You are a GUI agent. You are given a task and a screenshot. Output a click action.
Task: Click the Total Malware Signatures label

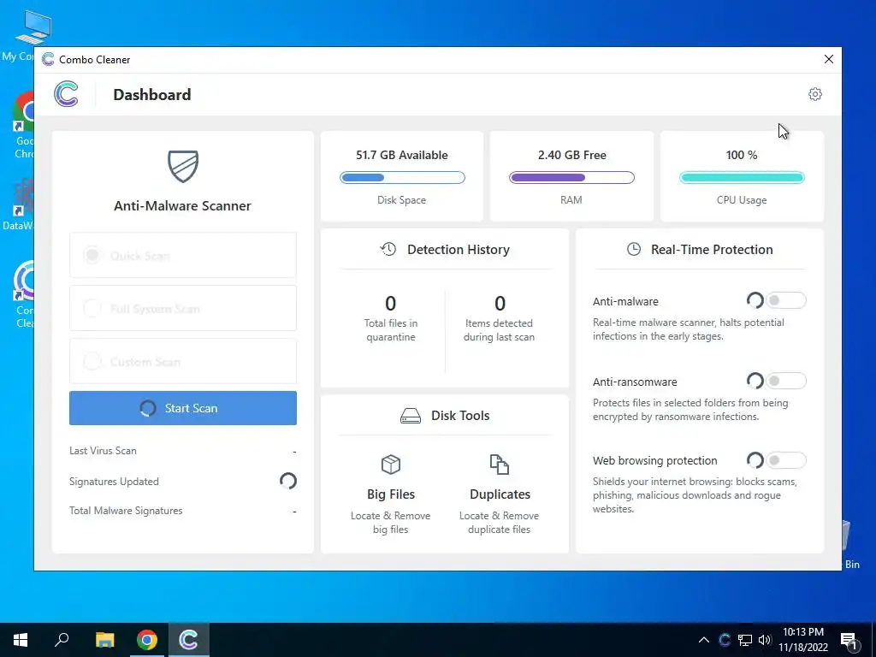[126, 510]
